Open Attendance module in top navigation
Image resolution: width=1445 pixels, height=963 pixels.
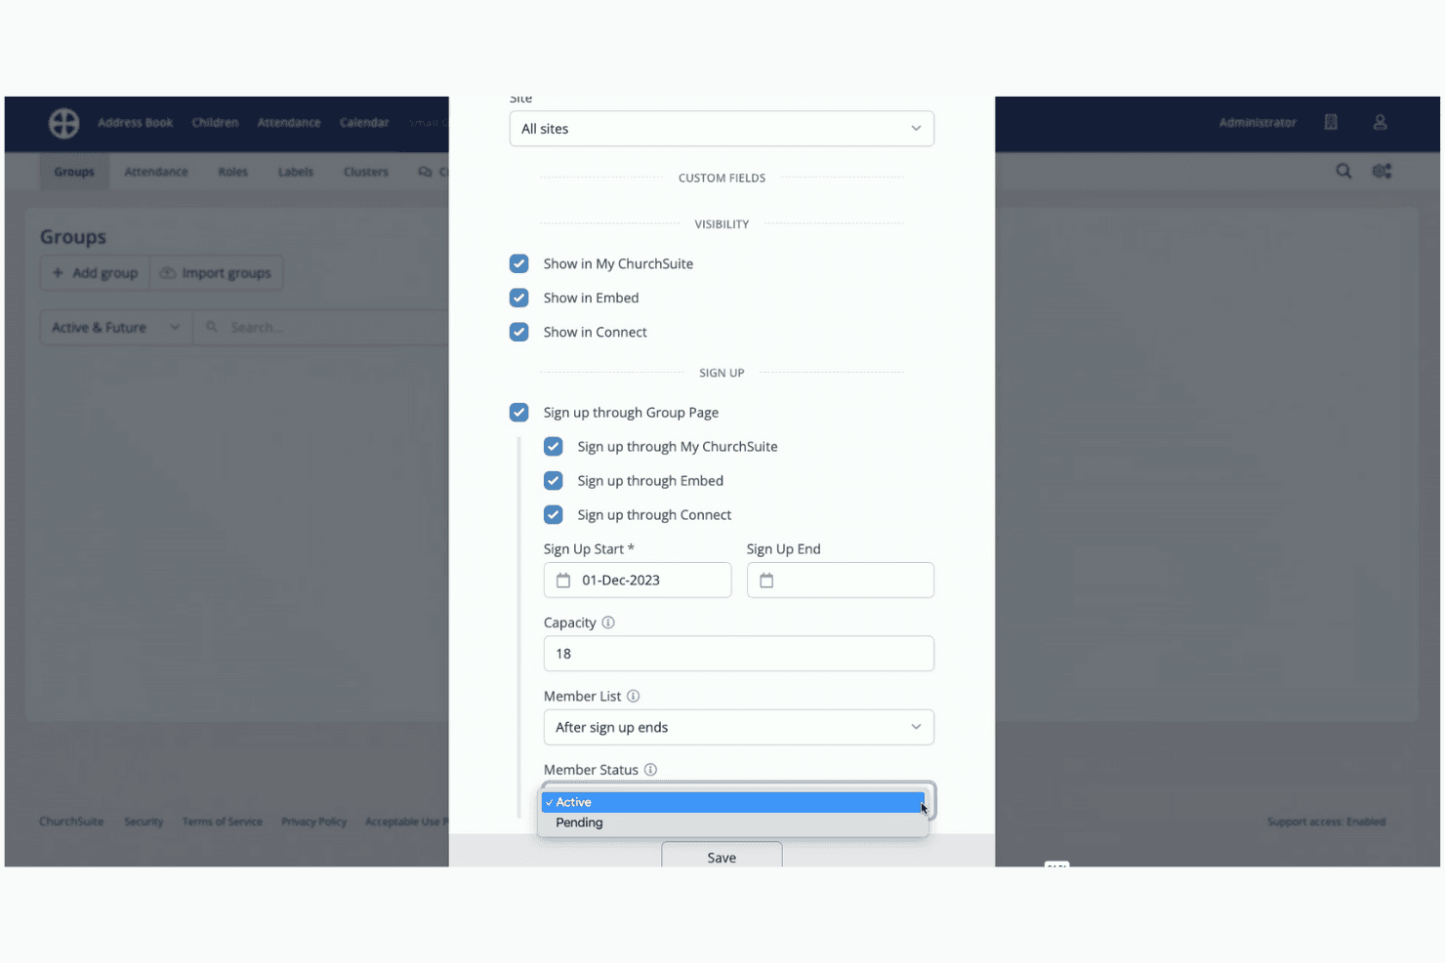click(x=289, y=123)
